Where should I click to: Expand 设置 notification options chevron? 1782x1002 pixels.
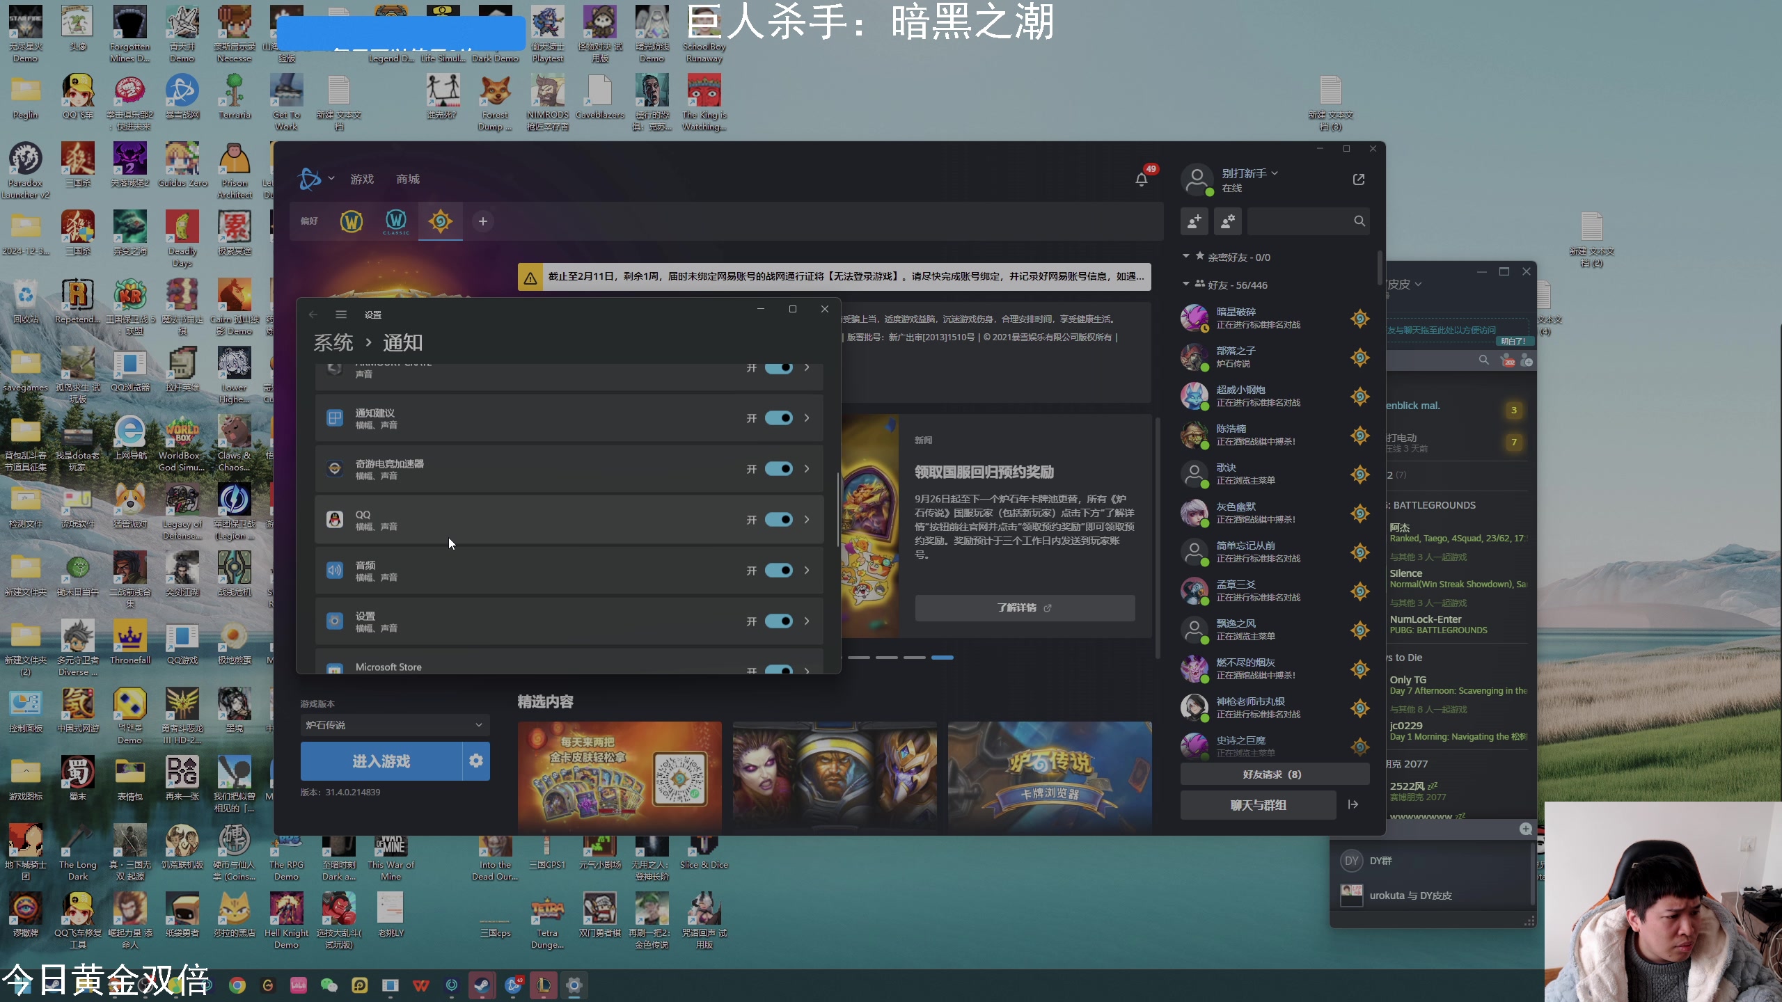coord(807,621)
